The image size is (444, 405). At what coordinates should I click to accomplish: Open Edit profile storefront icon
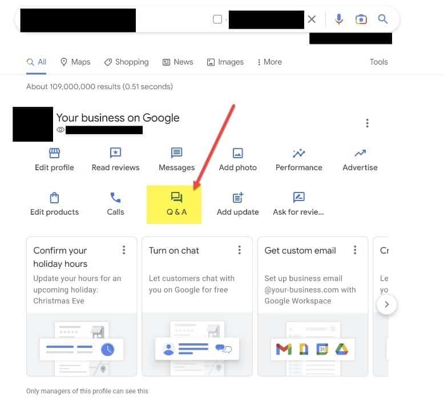[x=54, y=153]
